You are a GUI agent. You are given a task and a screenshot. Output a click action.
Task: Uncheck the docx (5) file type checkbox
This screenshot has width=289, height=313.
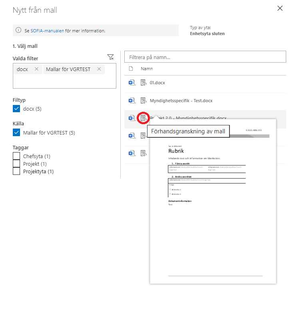click(x=16, y=109)
